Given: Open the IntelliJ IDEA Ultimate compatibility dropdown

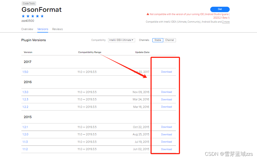Looking at the screenshot, I should tap(121, 40).
